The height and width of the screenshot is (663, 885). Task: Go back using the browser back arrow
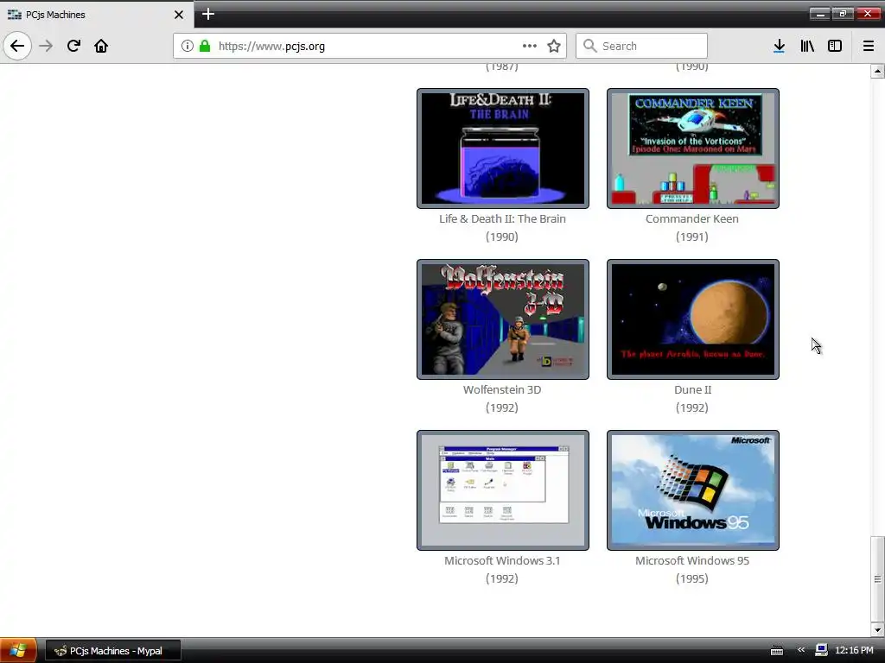(x=17, y=46)
